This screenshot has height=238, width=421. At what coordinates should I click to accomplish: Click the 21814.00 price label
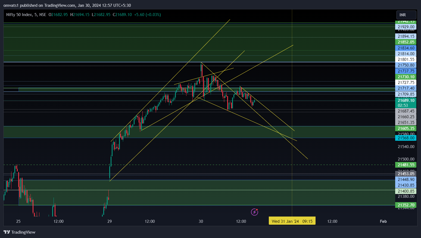click(x=406, y=54)
